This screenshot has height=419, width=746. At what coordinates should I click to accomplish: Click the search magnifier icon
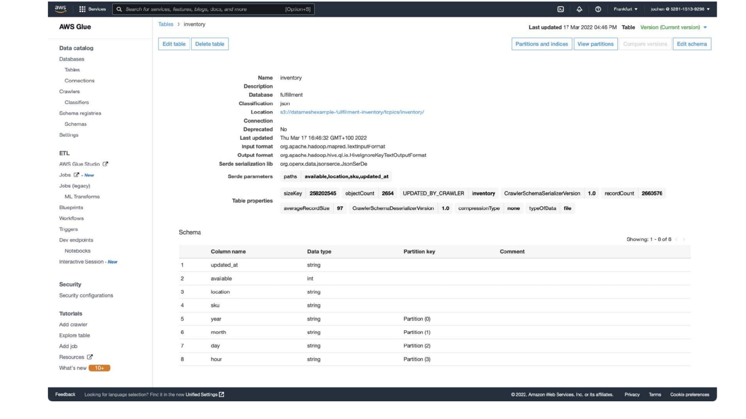119,9
